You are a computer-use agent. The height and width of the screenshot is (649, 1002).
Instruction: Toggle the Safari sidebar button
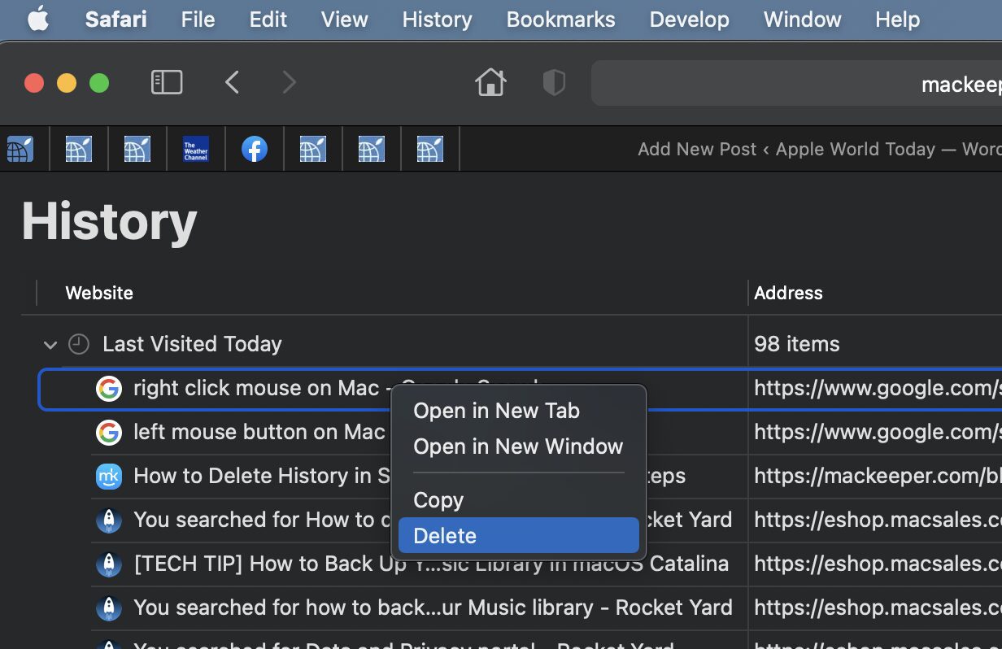167,82
